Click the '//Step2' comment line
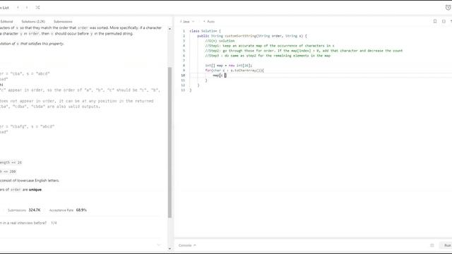 click(304, 51)
